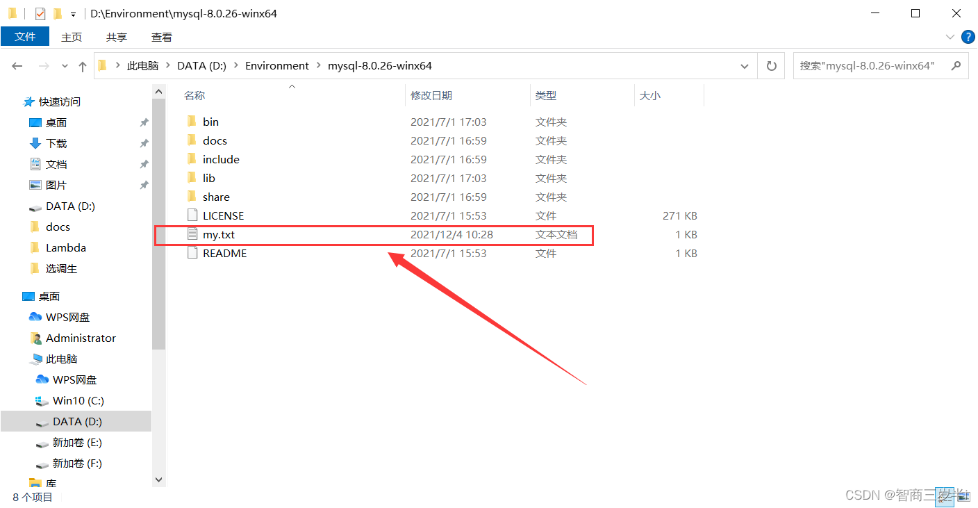Open the Environment breadcrumb link
This screenshot has height=508, width=978.
pyautogui.click(x=276, y=65)
